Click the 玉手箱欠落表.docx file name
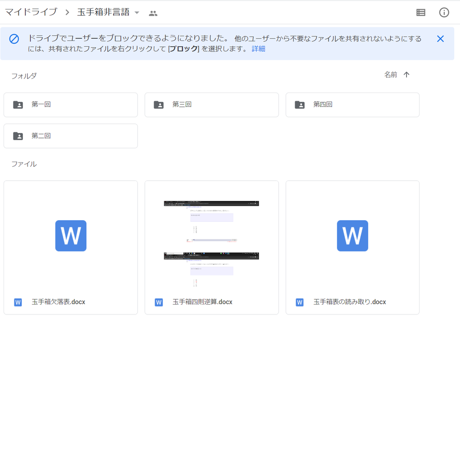This screenshot has height=460, width=460. pyautogui.click(x=58, y=302)
